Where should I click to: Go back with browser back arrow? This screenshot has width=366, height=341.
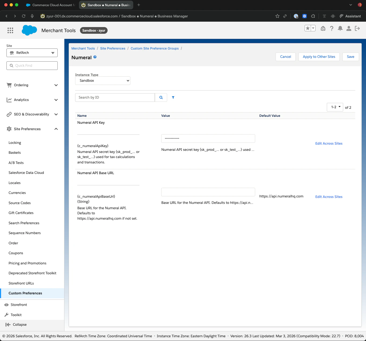click(x=6, y=16)
